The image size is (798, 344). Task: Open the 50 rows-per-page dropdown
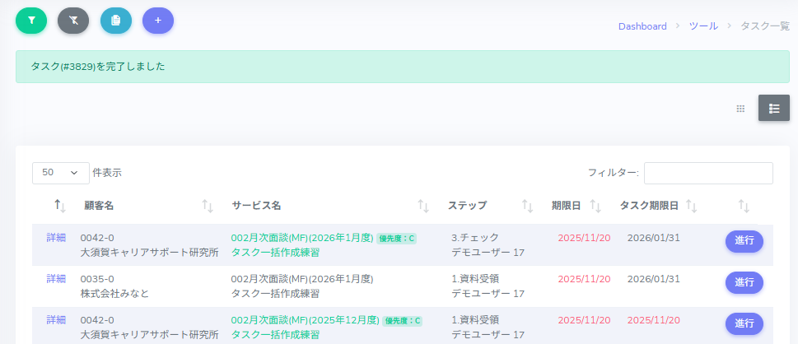point(60,173)
